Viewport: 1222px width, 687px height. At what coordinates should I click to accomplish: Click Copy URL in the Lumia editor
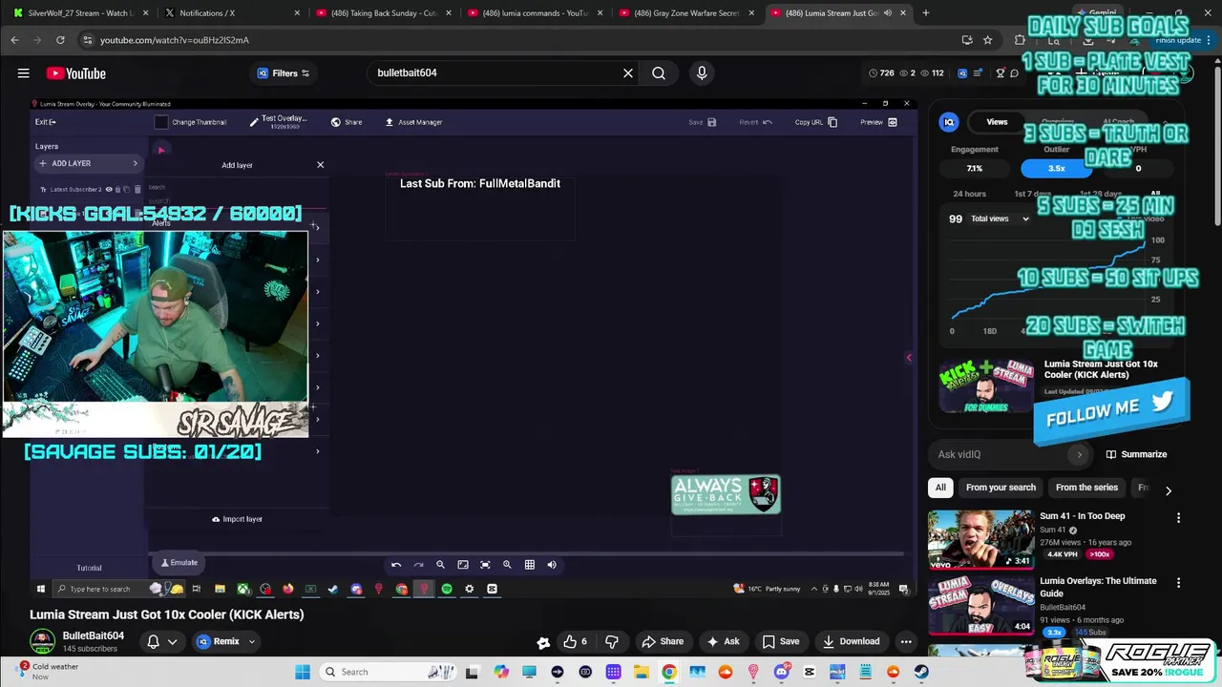click(816, 122)
